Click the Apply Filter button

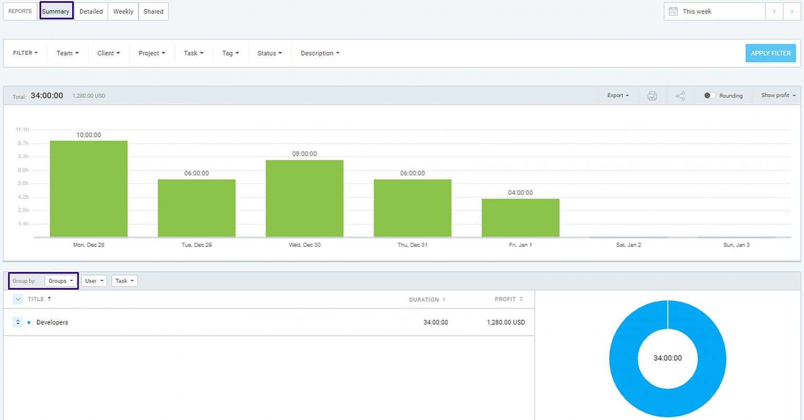coord(770,53)
